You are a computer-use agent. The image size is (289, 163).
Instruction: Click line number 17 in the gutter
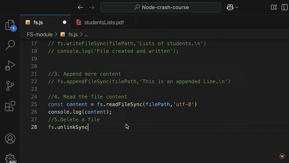[x=34, y=43]
